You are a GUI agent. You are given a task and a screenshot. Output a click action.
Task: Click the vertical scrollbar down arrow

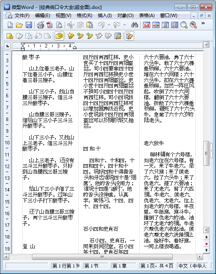coord(206,230)
